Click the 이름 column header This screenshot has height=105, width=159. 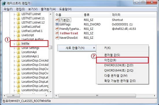coord(68,15)
